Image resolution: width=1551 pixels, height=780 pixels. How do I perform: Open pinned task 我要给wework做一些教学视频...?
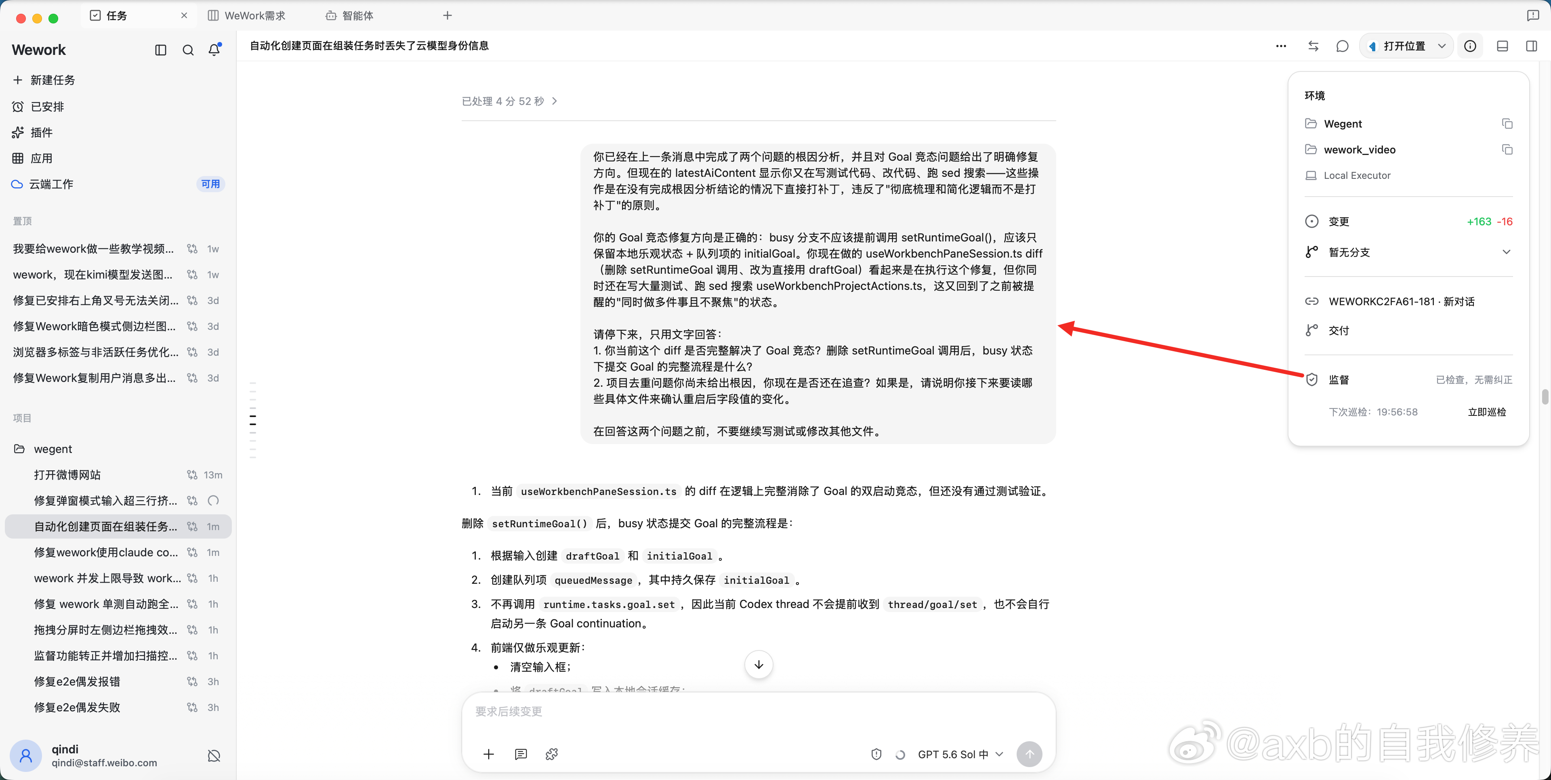point(118,249)
